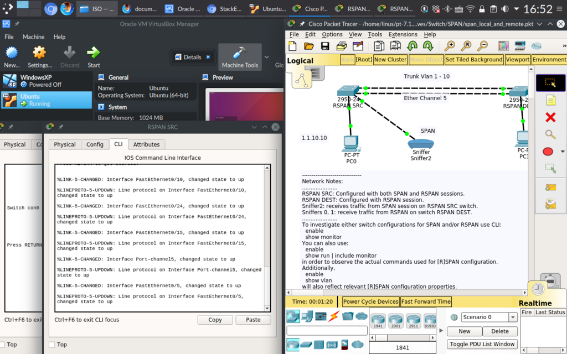Image resolution: width=567 pixels, height=354 pixels.
Task: Select the Add Complex PDU envelope tool
Action: click(x=550, y=205)
